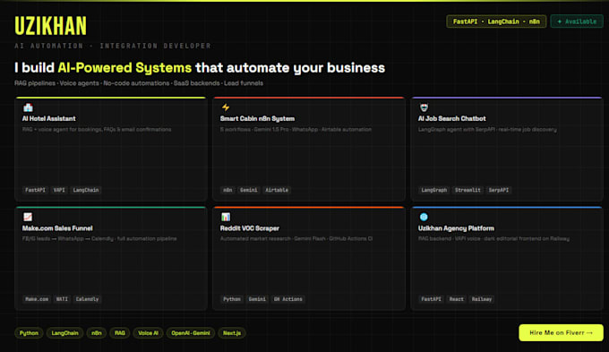The height and width of the screenshot is (352, 609).
Task: Click the Make.com Sales Funnel description text
Action: click(x=99, y=238)
